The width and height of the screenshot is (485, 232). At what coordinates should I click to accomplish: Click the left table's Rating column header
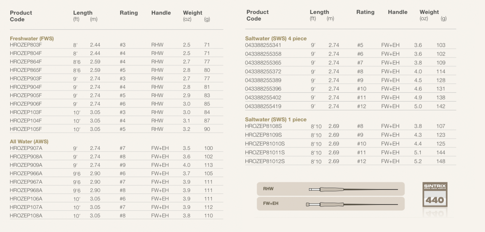coord(129,13)
